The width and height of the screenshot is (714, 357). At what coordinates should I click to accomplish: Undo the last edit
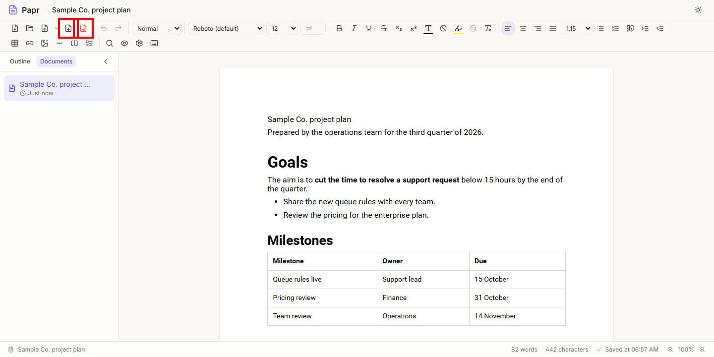104,28
